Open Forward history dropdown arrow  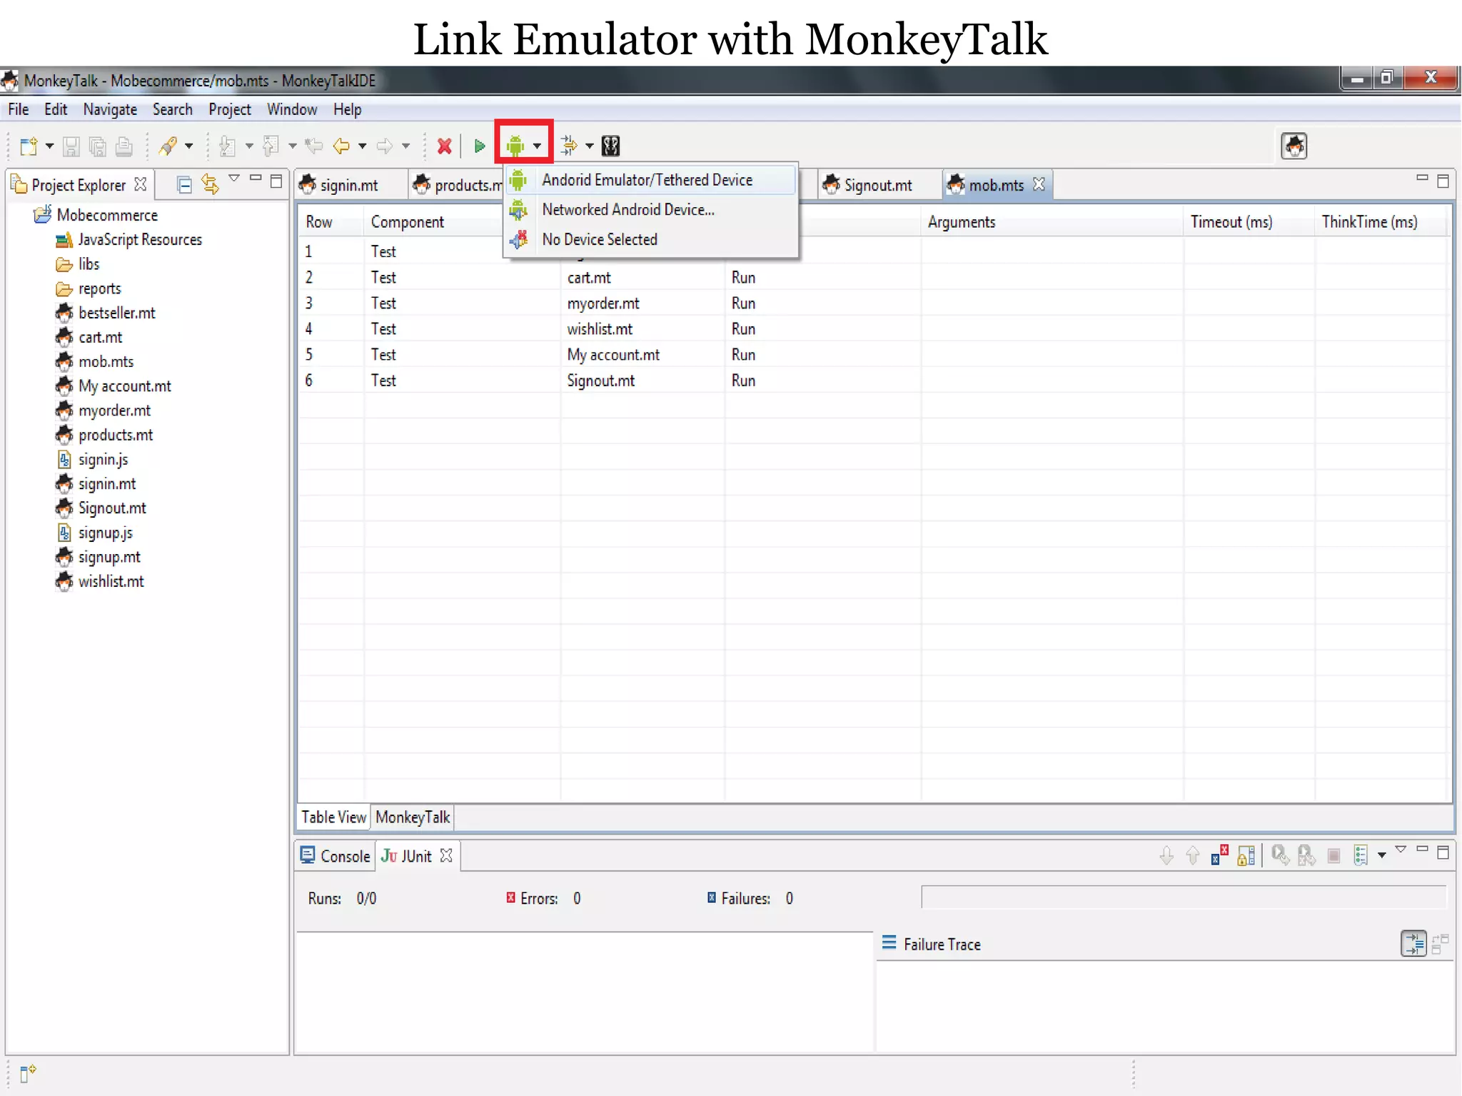pos(405,146)
